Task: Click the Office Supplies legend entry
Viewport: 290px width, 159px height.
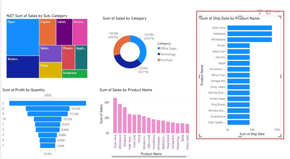Action: 168,48
